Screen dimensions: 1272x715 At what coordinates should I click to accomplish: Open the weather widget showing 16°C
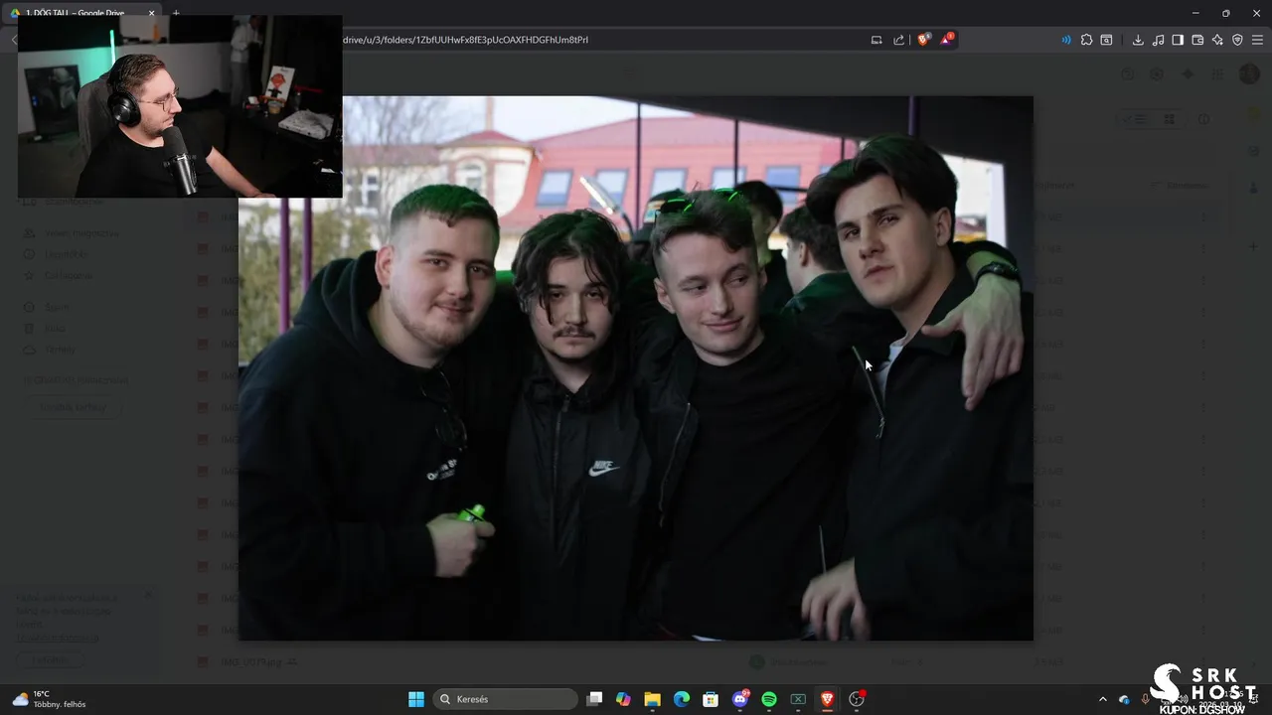click(x=50, y=699)
